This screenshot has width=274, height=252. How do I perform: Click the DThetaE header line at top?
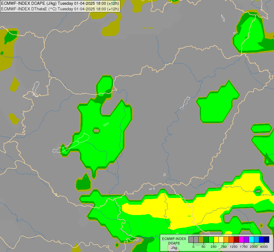click(60, 9)
